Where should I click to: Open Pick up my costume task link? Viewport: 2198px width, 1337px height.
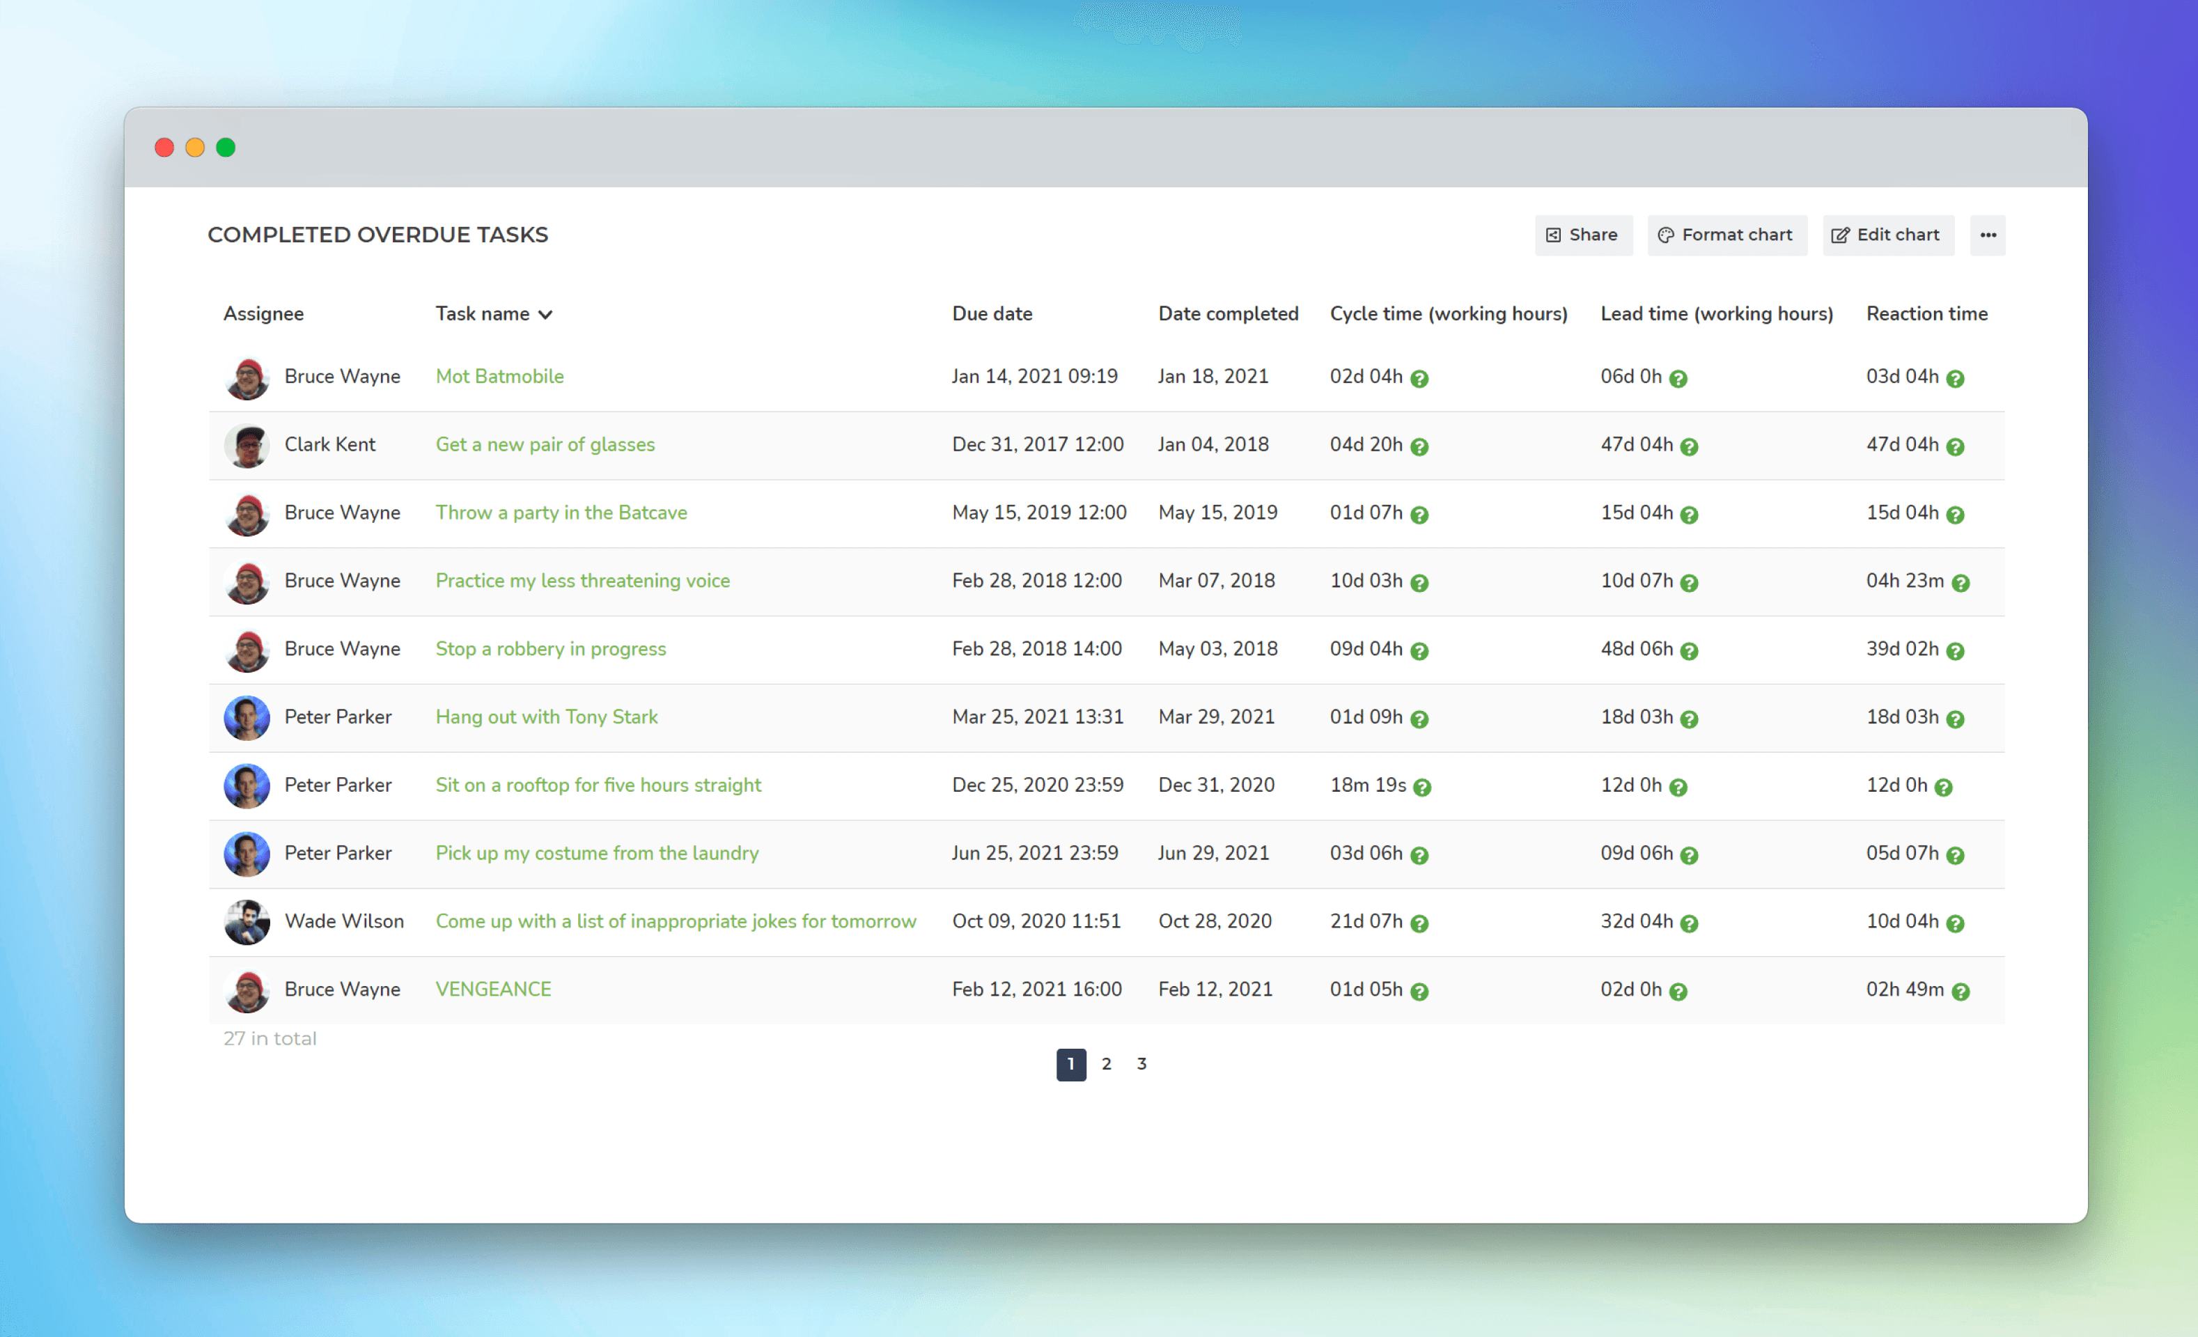[x=597, y=852]
